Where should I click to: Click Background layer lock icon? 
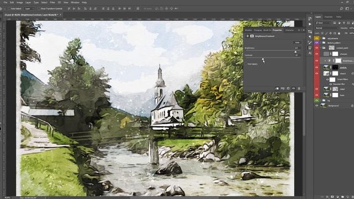pyautogui.click(x=352, y=106)
